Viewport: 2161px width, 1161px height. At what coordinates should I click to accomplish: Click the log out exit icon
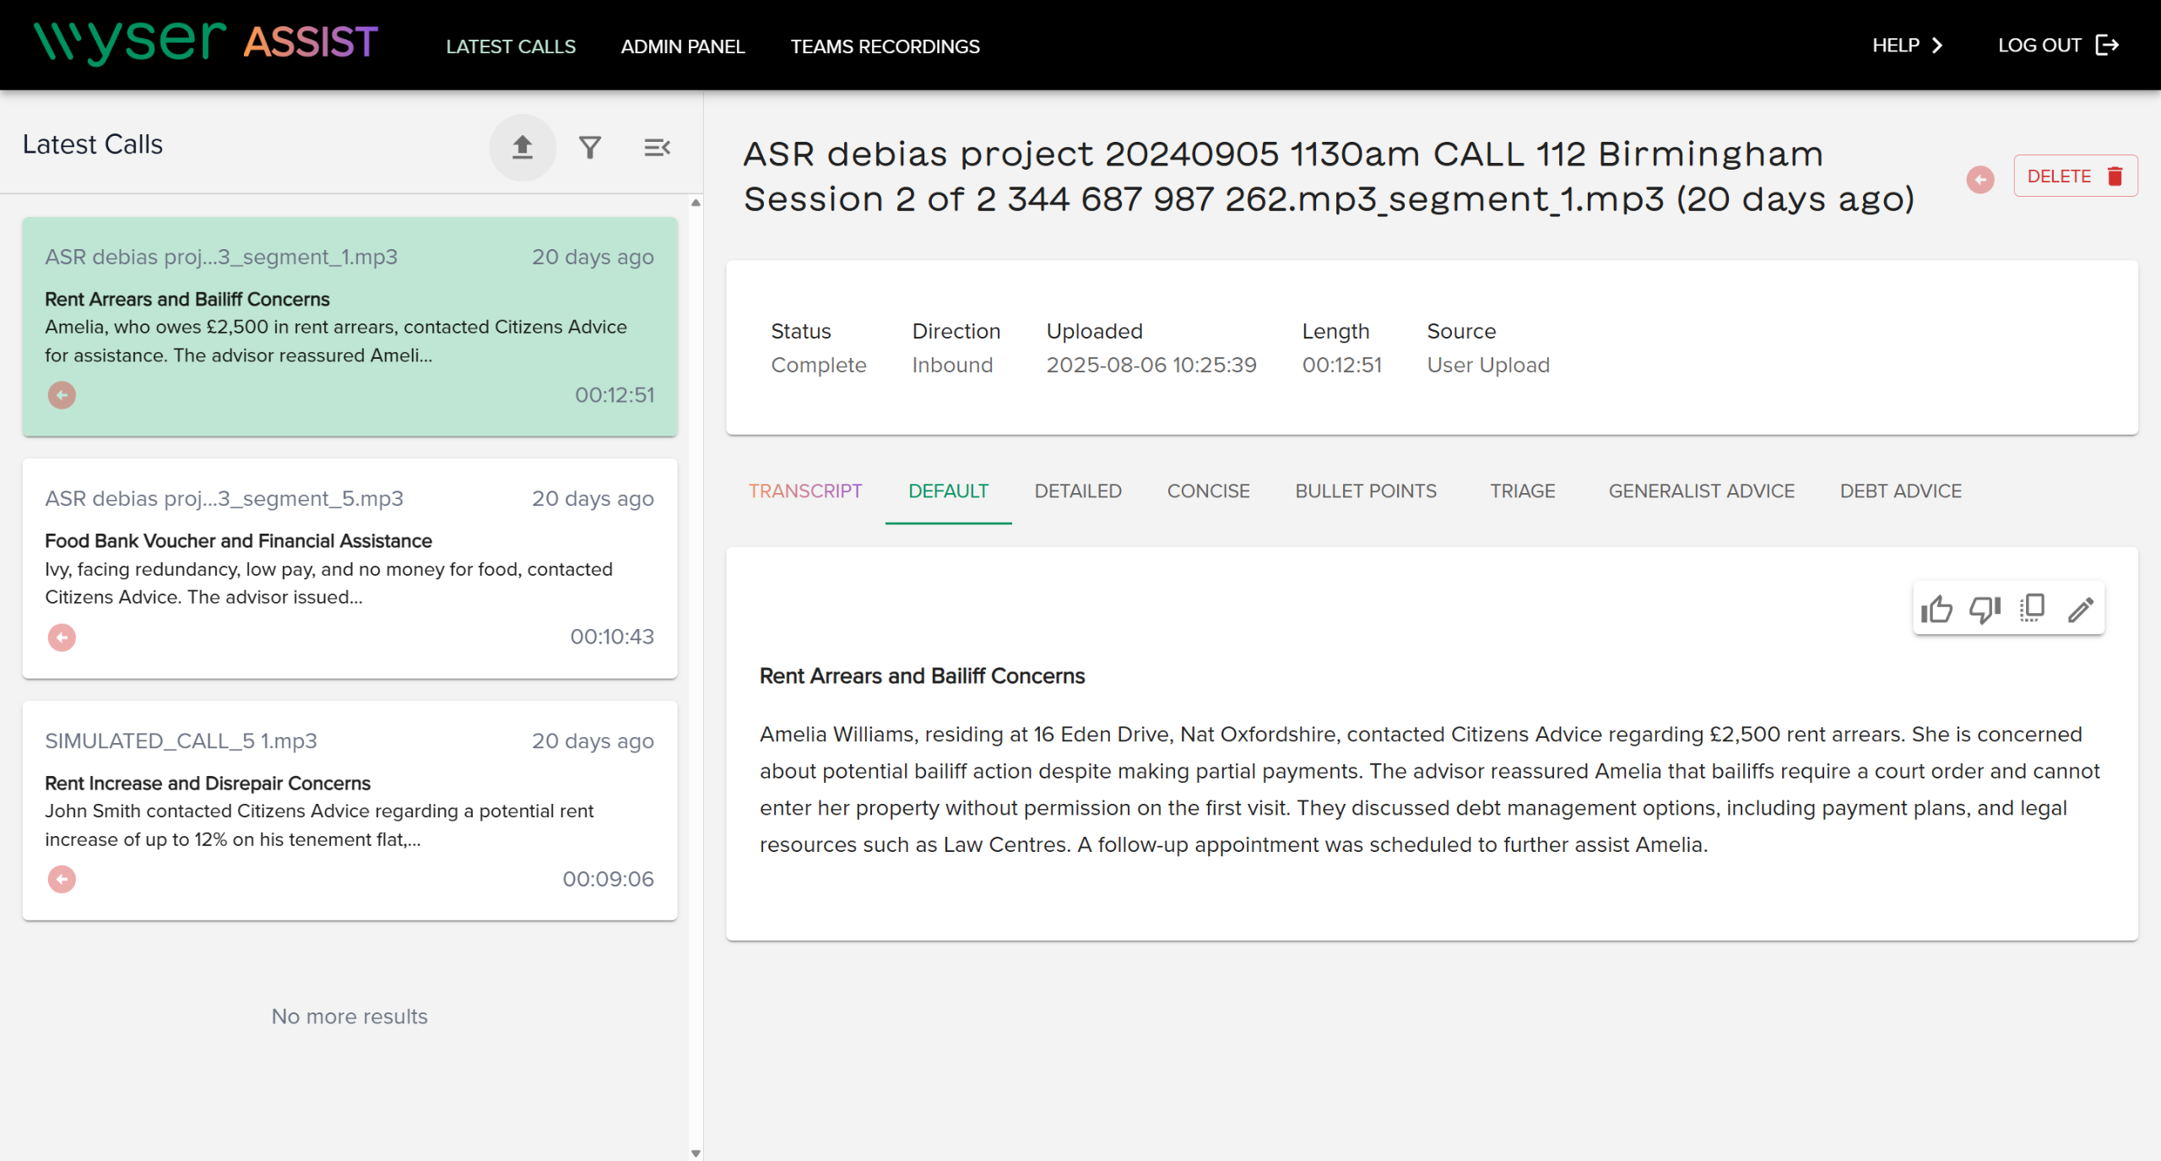coord(2108,46)
